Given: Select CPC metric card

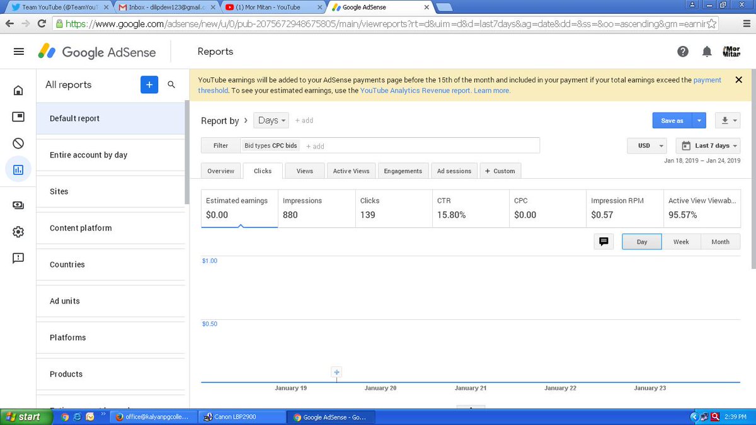Looking at the screenshot, I should (x=547, y=208).
